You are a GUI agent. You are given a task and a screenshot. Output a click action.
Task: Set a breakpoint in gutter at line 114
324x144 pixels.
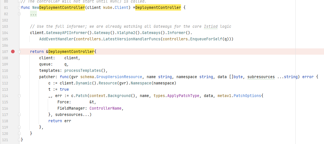13,96
